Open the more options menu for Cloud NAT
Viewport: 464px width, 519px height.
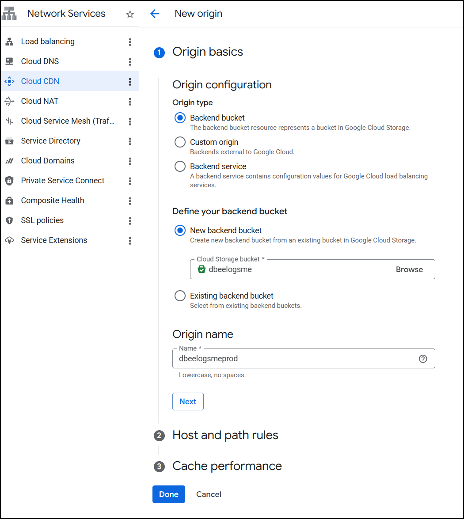pyautogui.click(x=130, y=101)
